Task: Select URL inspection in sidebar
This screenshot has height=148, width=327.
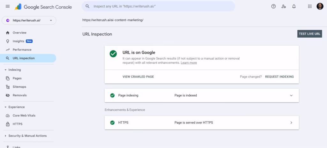Action: pyautogui.click(x=28, y=58)
